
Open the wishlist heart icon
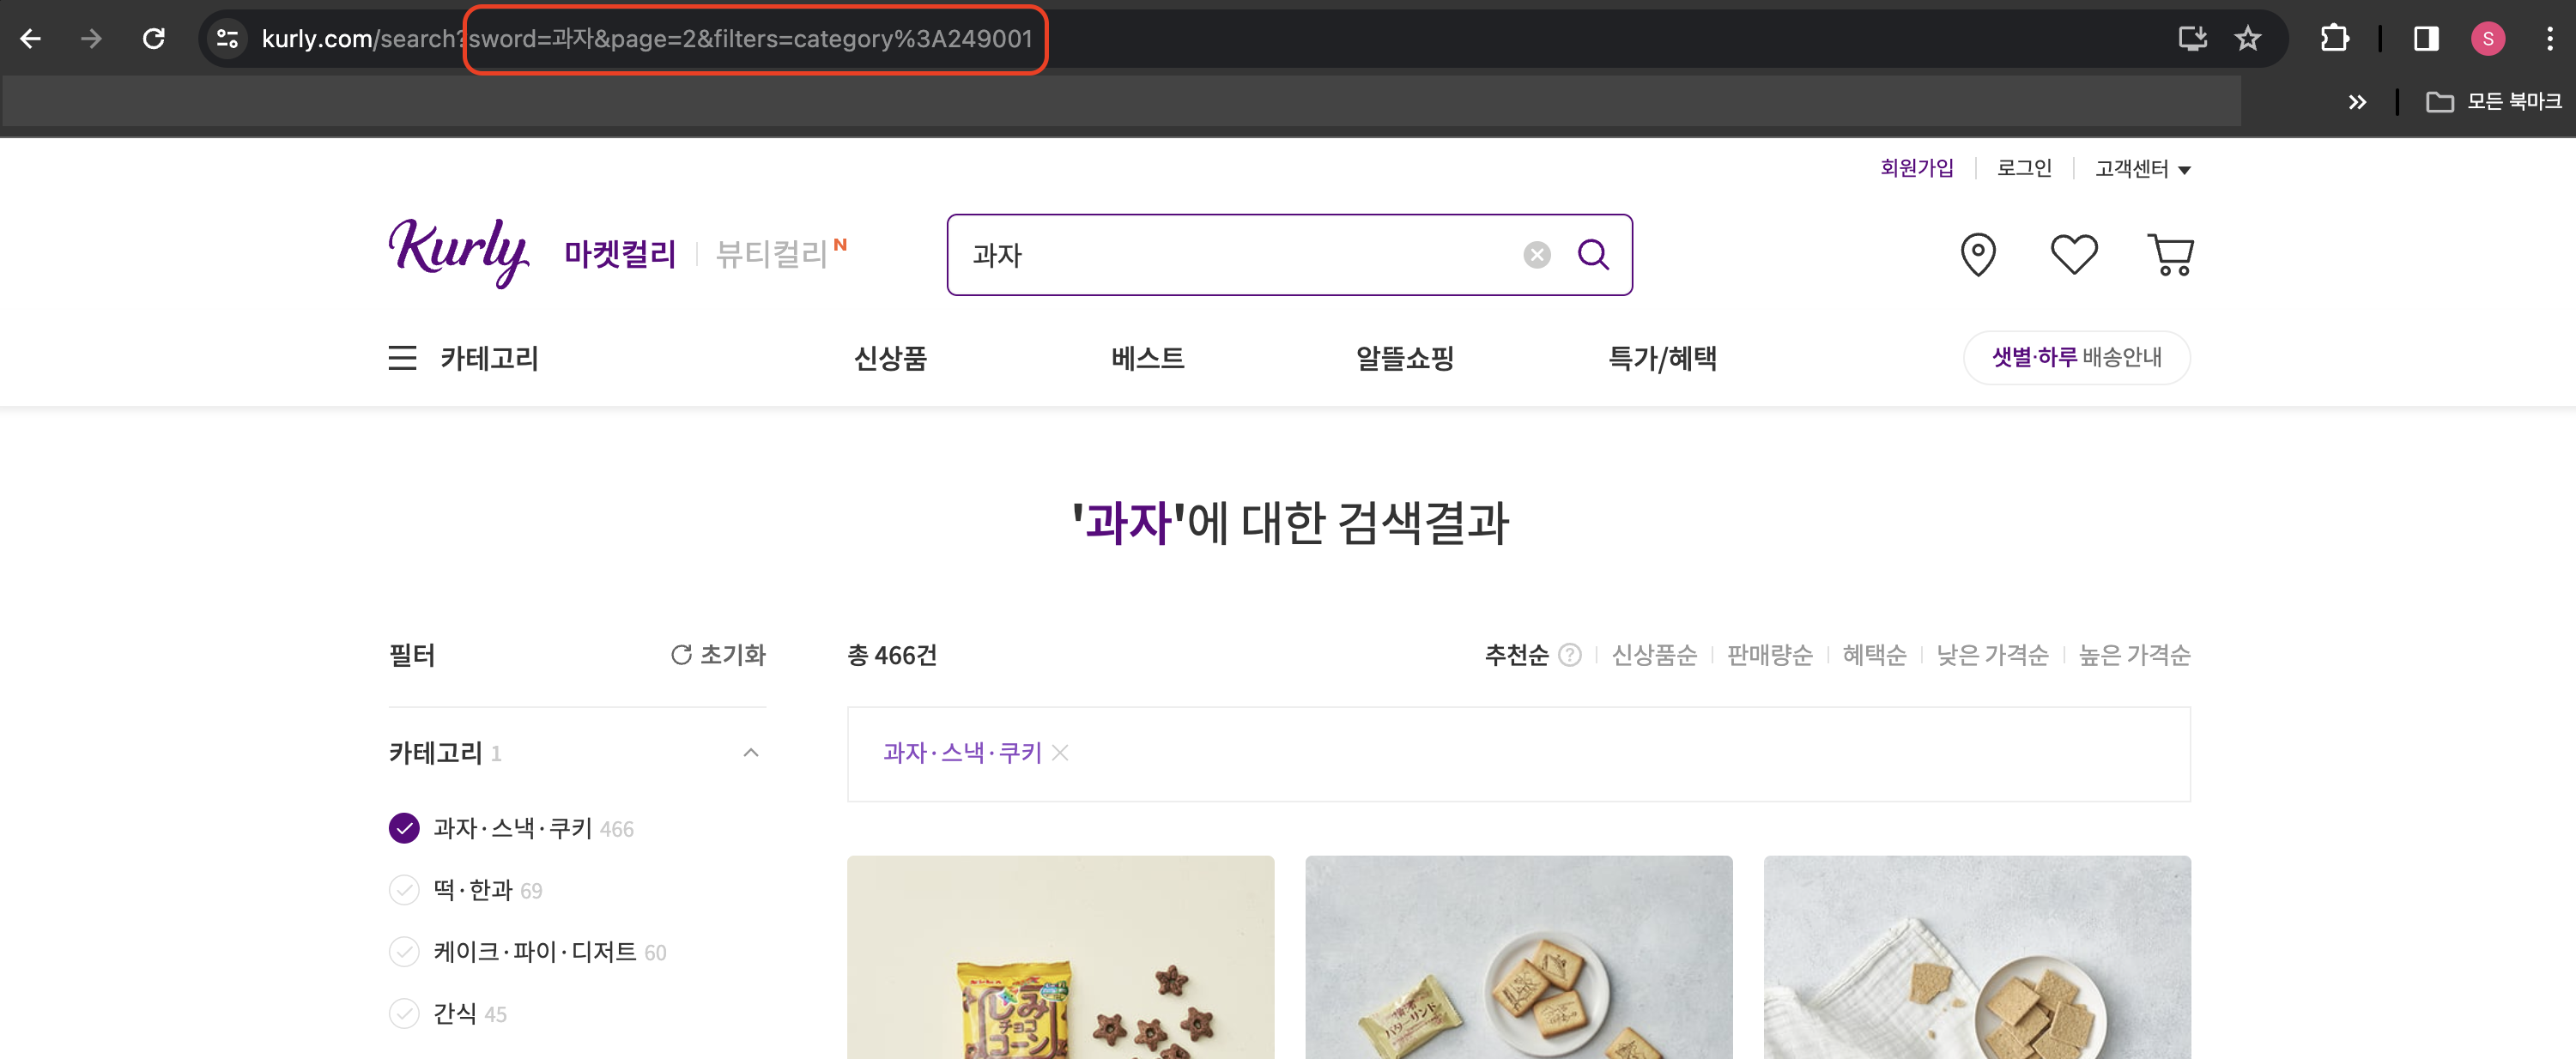(x=2073, y=254)
